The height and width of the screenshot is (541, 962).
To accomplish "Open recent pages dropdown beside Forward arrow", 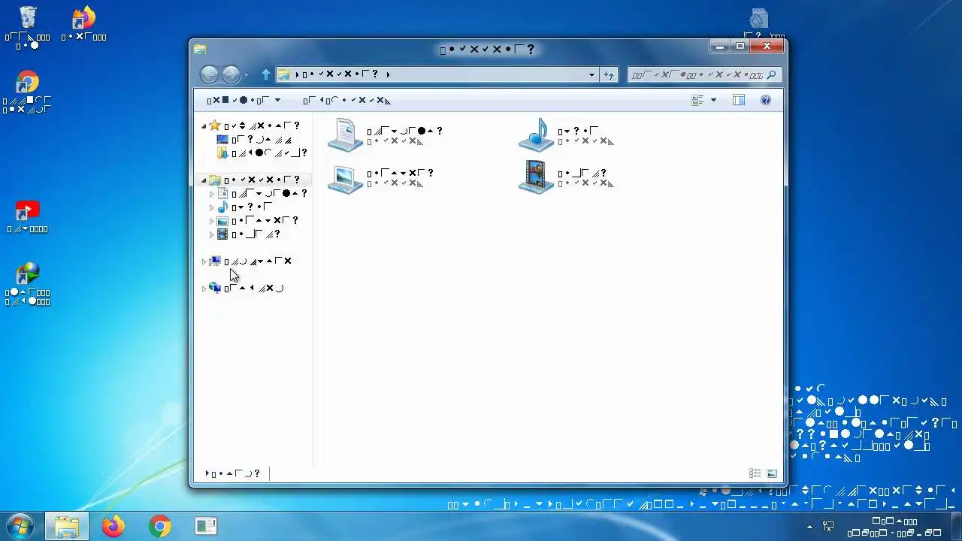I will tap(246, 75).
